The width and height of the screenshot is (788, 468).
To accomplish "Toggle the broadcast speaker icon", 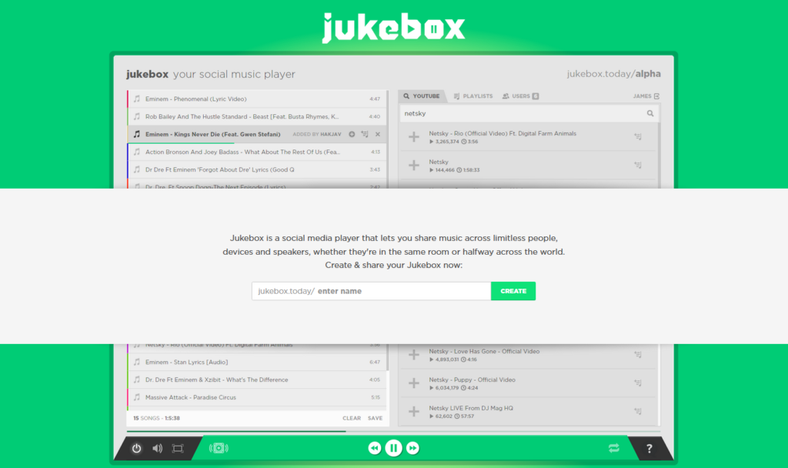I will coord(219,449).
